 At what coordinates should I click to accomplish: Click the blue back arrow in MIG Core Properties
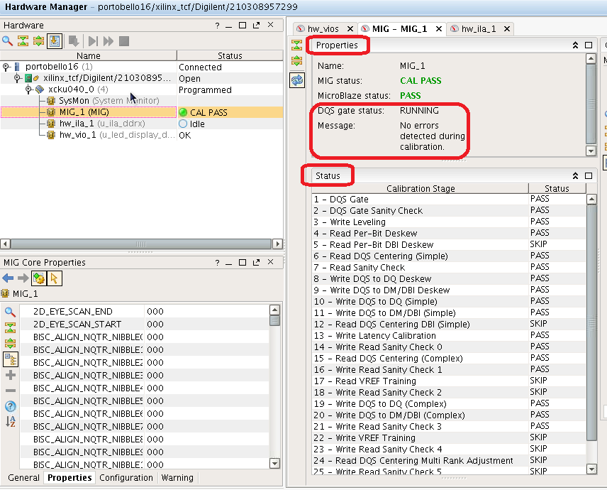click(8, 278)
